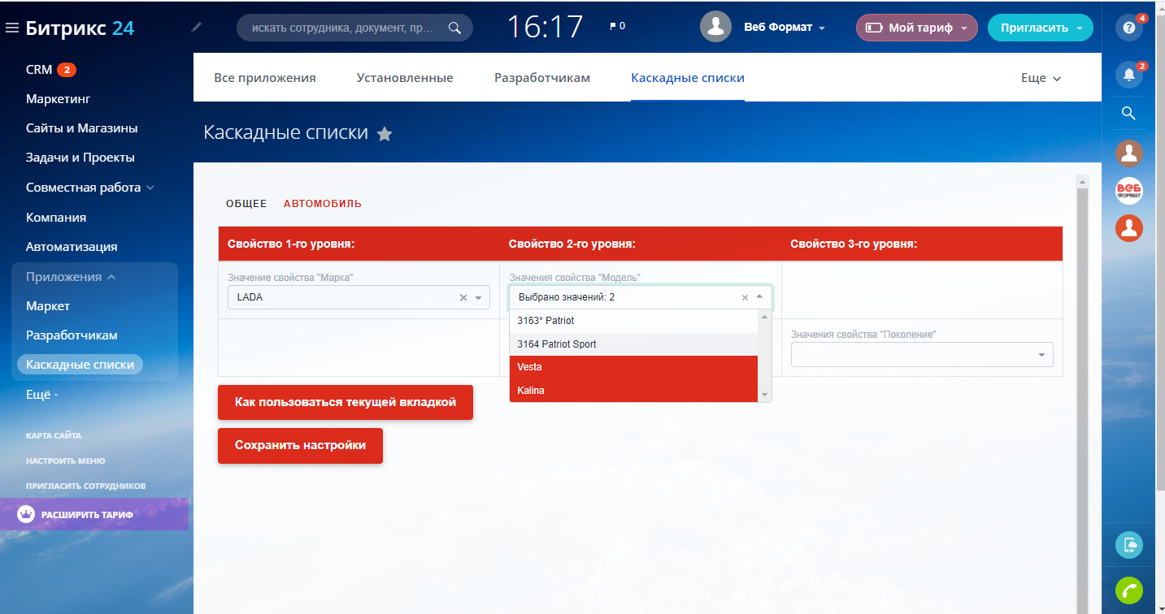Click the РАСШИРИТЬ ТАРИФ button
Screen dimensions: 1165x614
[x=94, y=514]
